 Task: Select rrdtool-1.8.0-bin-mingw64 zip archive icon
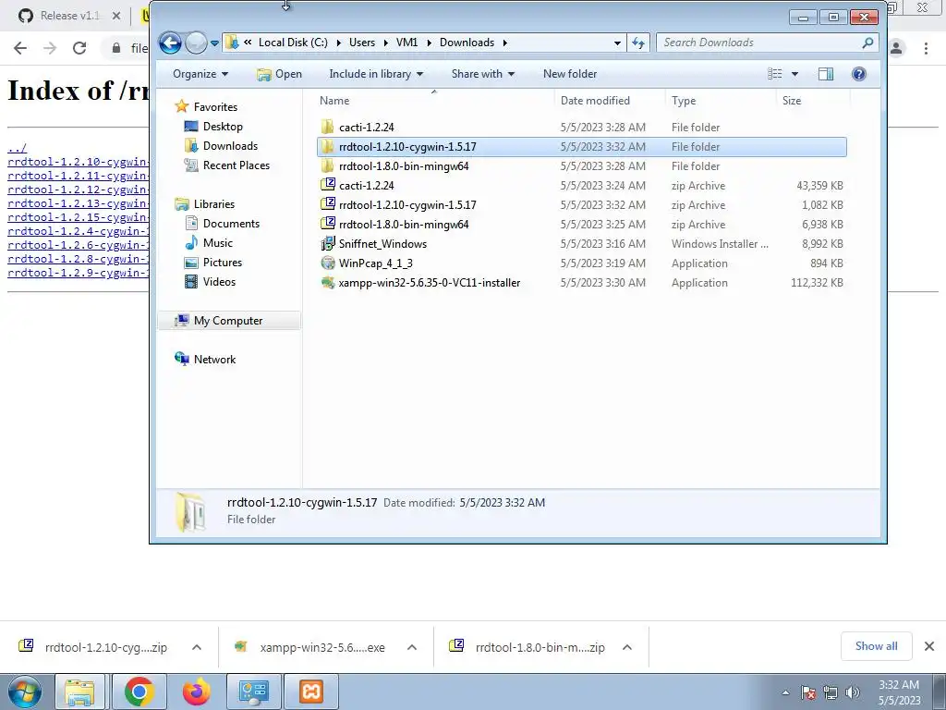tap(328, 224)
